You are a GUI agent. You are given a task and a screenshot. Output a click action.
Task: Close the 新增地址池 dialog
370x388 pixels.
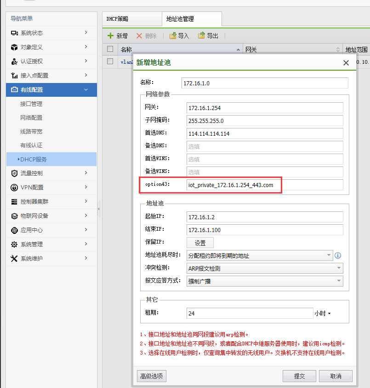(x=346, y=63)
